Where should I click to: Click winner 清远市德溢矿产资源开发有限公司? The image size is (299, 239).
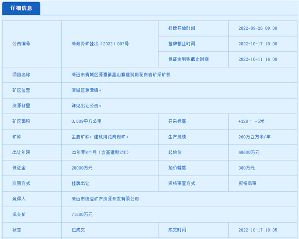click(105, 199)
